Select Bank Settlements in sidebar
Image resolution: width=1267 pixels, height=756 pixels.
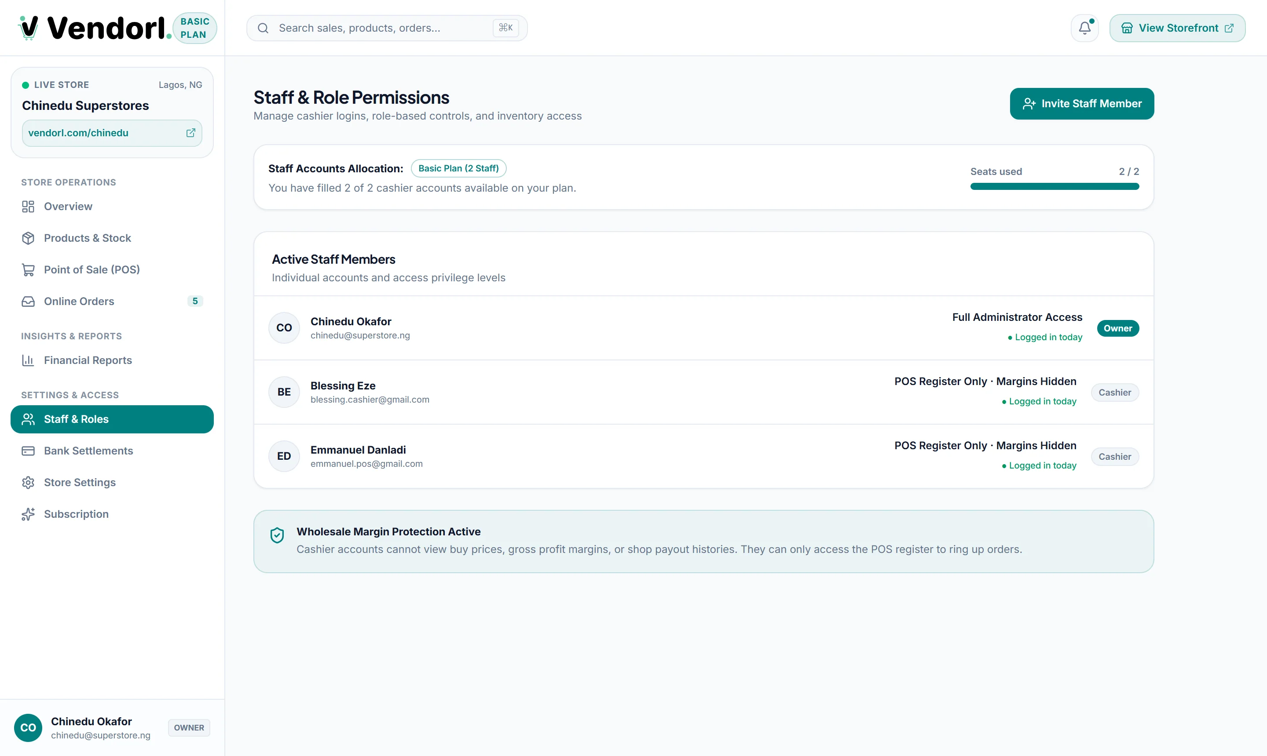coord(112,451)
